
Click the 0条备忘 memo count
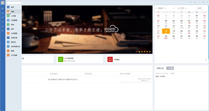click(117, 60)
